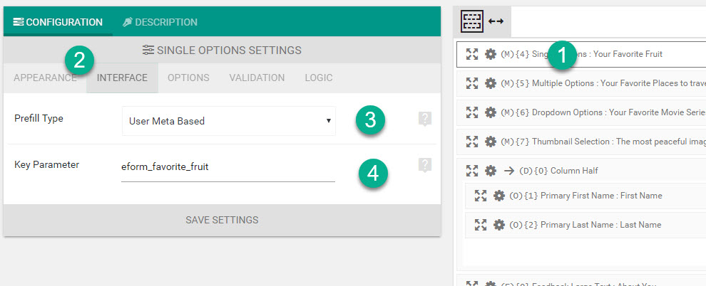Open settings gear for Your Favorite Fruit element
The image size is (706, 286).
point(491,54)
